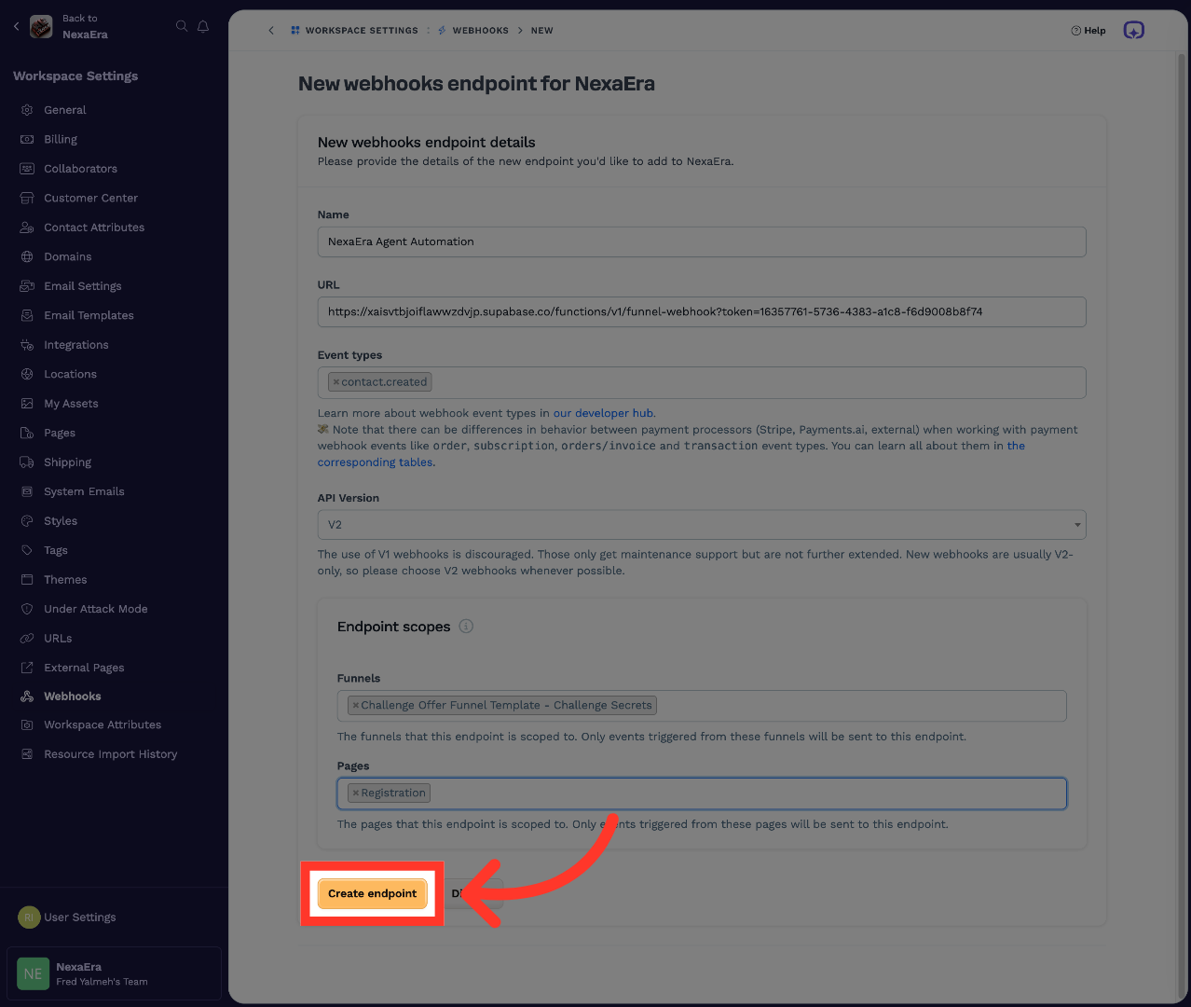The height and width of the screenshot is (1007, 1191).
Task: Click the Email Templates icon
Action: tap(27, 315)
